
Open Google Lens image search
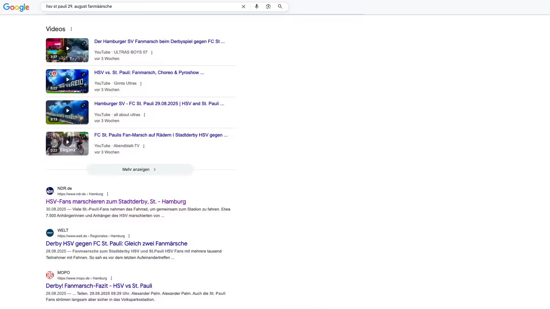point(268,7)
